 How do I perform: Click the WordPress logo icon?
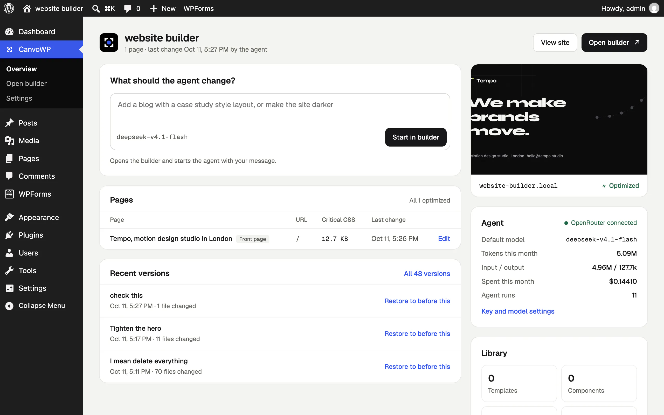[9, 8]
